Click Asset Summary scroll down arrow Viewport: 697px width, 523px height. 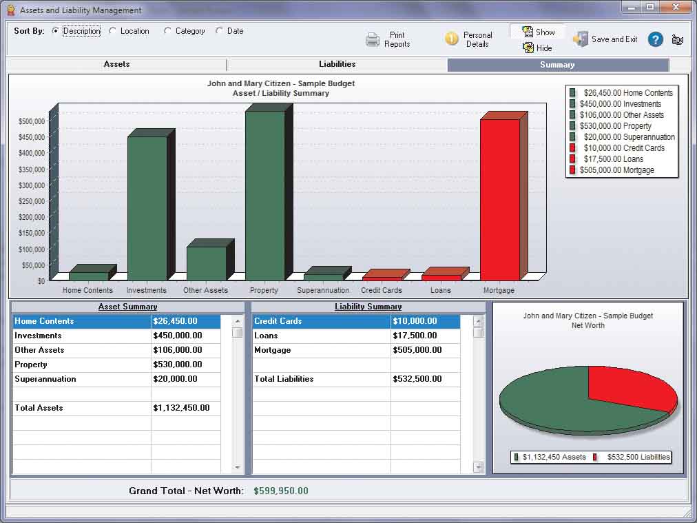pyautogui.click(x=238, y=467)
